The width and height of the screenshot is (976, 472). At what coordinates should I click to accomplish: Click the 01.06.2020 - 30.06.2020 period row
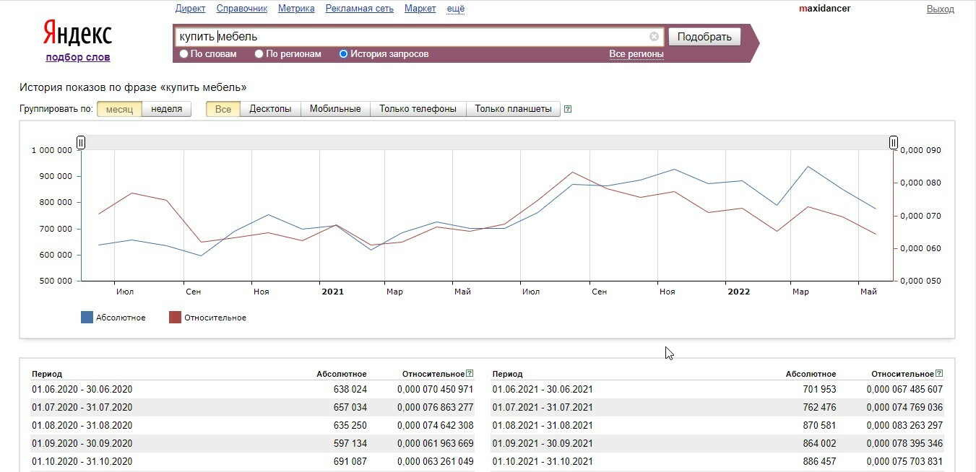tap(252, 389)
